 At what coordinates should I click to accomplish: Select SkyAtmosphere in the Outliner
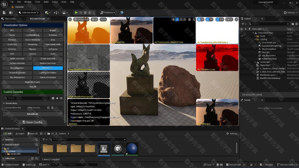click(269, 49)
